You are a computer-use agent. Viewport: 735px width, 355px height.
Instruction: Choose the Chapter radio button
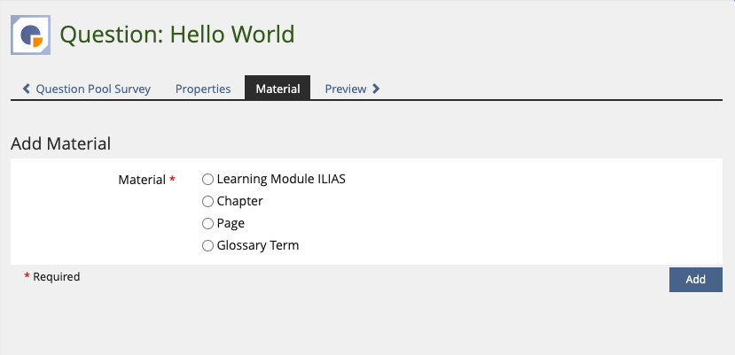click(208, 201)
